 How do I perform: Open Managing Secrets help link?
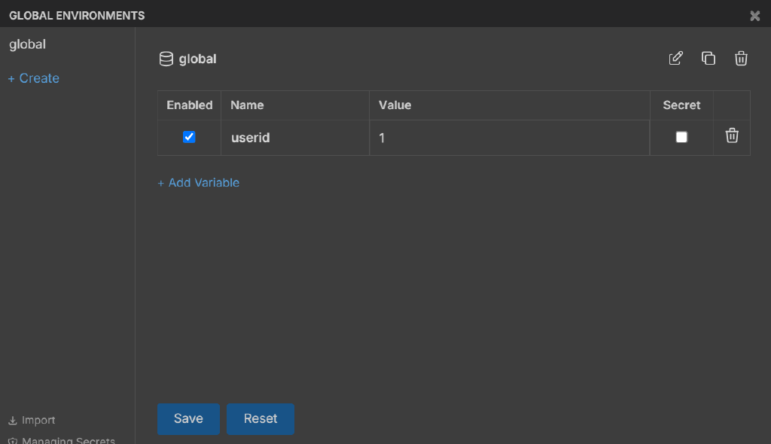click(62, 439)
